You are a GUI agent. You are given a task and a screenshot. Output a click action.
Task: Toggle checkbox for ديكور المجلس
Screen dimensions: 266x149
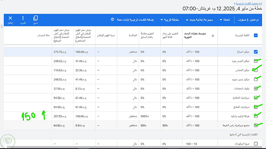256,70
